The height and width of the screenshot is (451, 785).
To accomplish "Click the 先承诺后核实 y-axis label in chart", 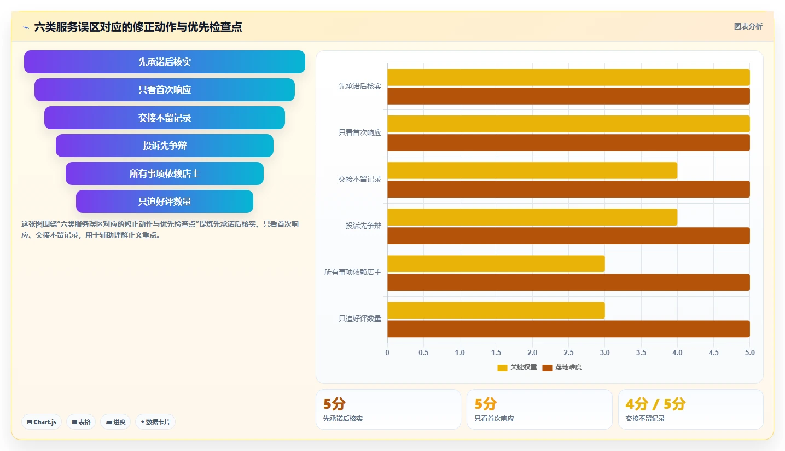I will (360, 86).
